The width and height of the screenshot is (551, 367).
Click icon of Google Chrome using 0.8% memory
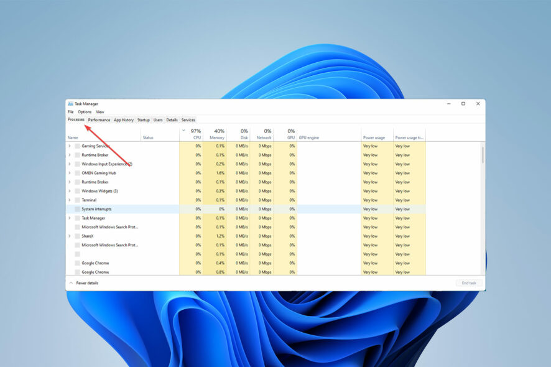pos(77,272)
